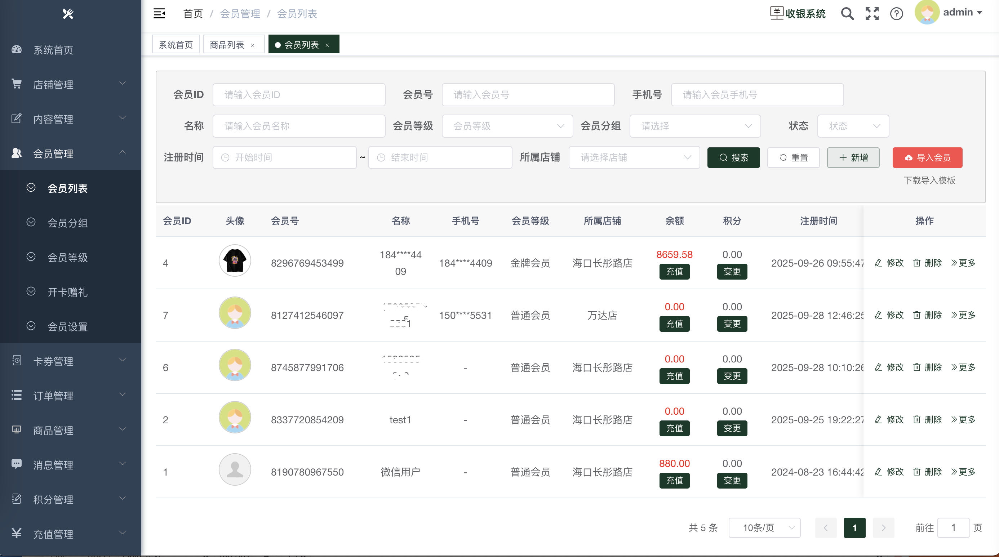Open 更多 options for 微信用户 row
This screenshot has width=999, height=557.
click(x=963, y=472)
